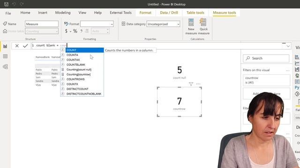
Task: Choose the COUNTX function suggestion
Action: pyautogui.click(x=82, y=84)
